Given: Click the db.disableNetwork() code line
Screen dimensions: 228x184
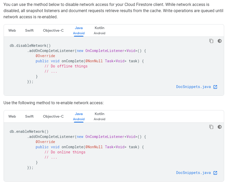Looking at the screenshot, I should 30,46.
